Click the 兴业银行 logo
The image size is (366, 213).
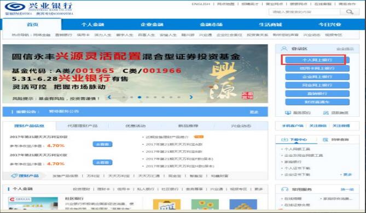pyautogui.click(x=38, y=7)
